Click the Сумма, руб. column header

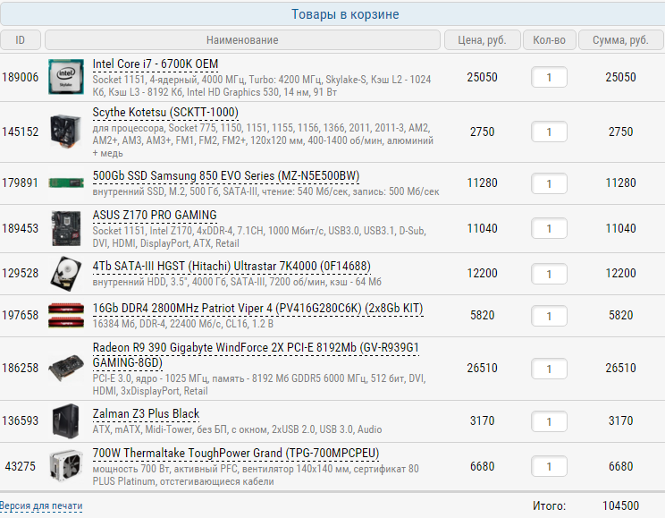[x=621, y=40]
